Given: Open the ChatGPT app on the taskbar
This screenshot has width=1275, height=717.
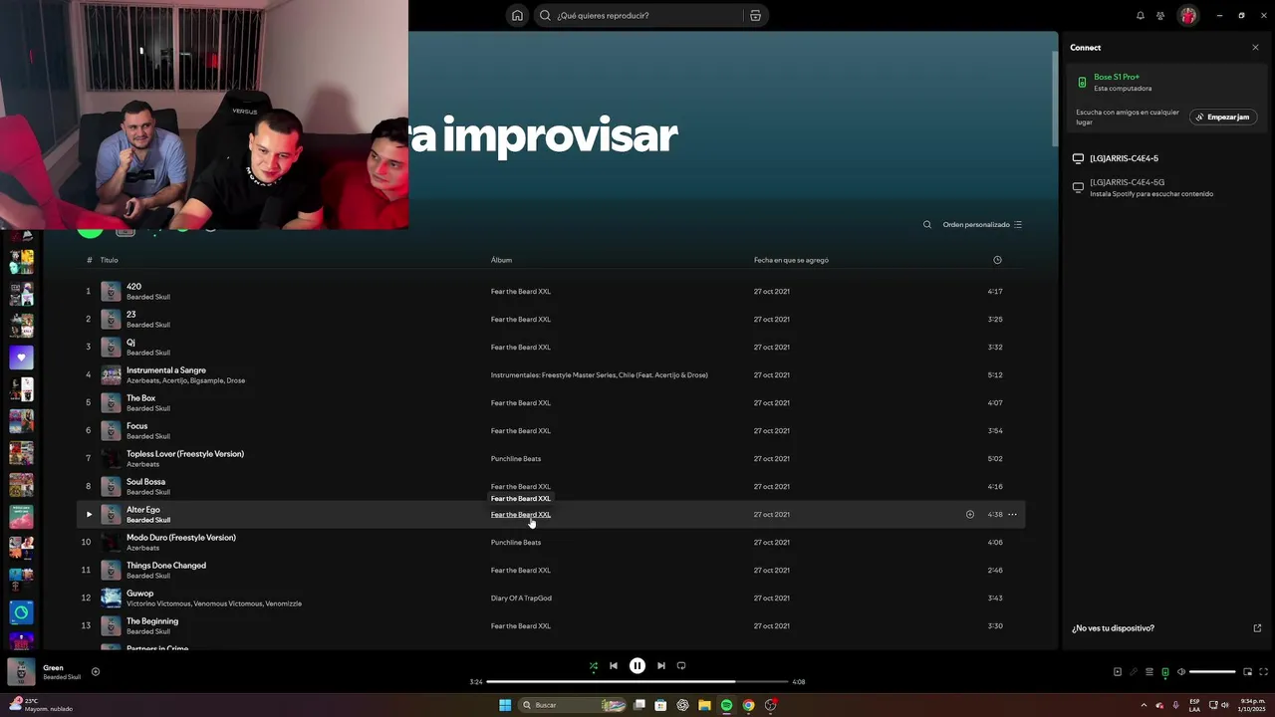Looking at the screenshot, I should (682, 705).
